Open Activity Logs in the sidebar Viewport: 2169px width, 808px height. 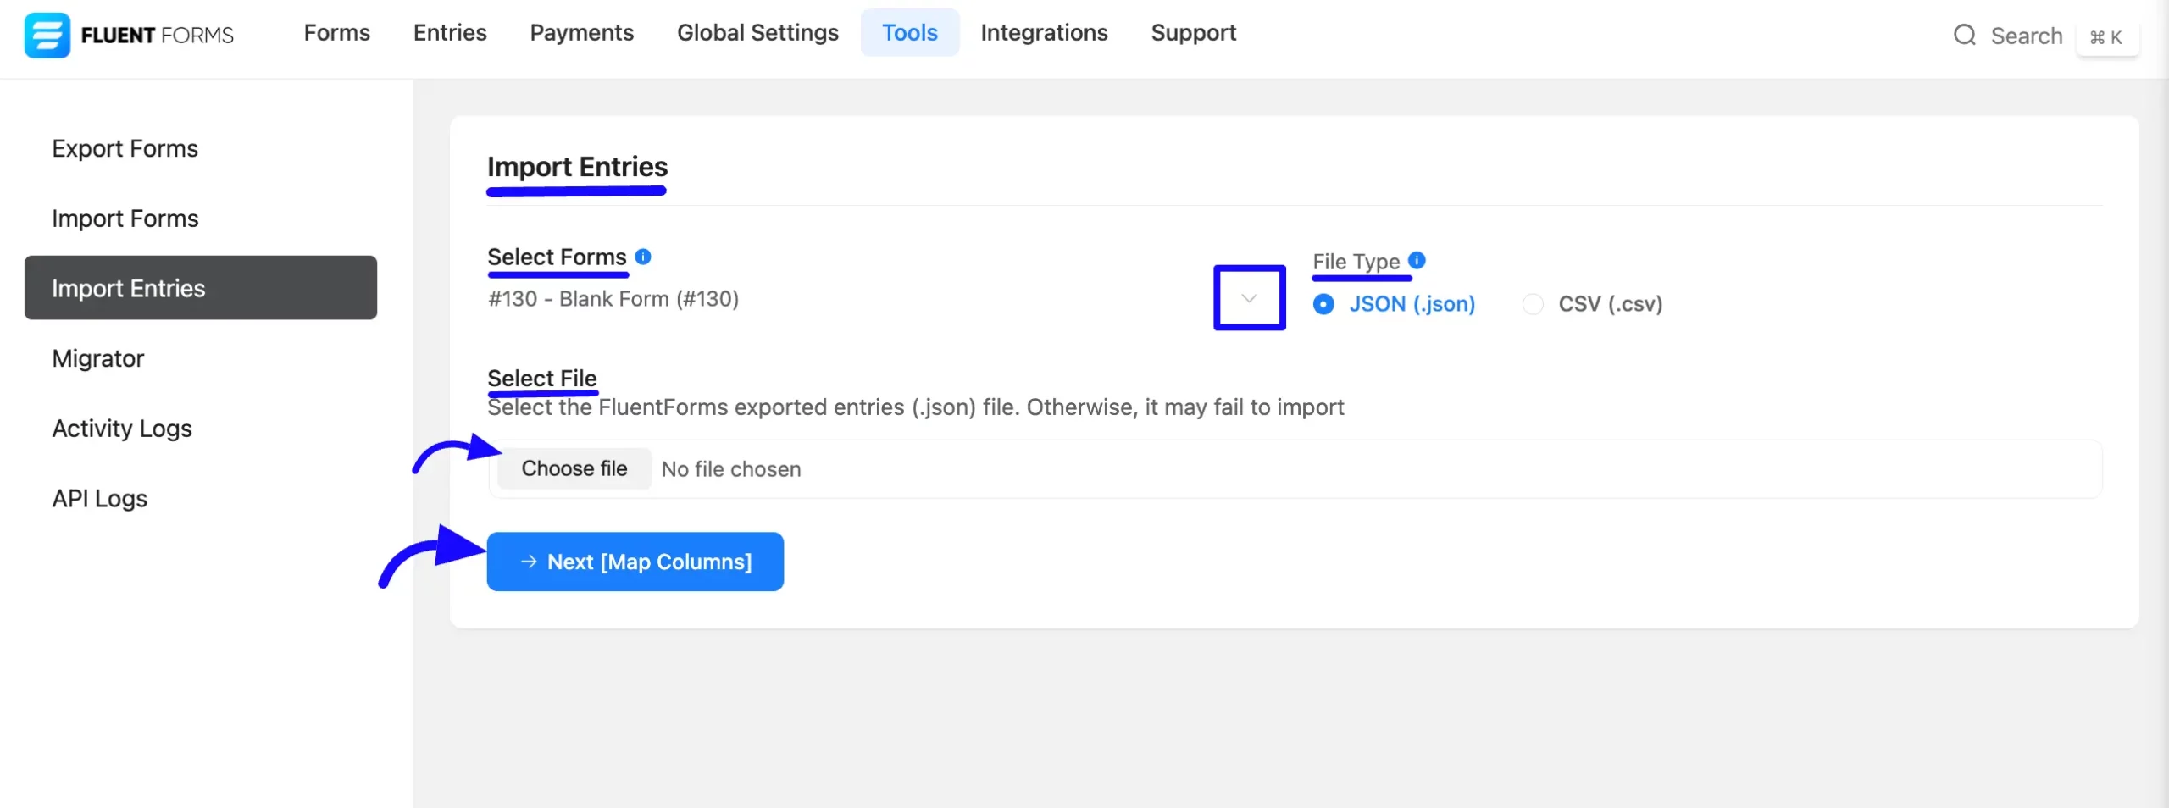(x=122, y=429)
